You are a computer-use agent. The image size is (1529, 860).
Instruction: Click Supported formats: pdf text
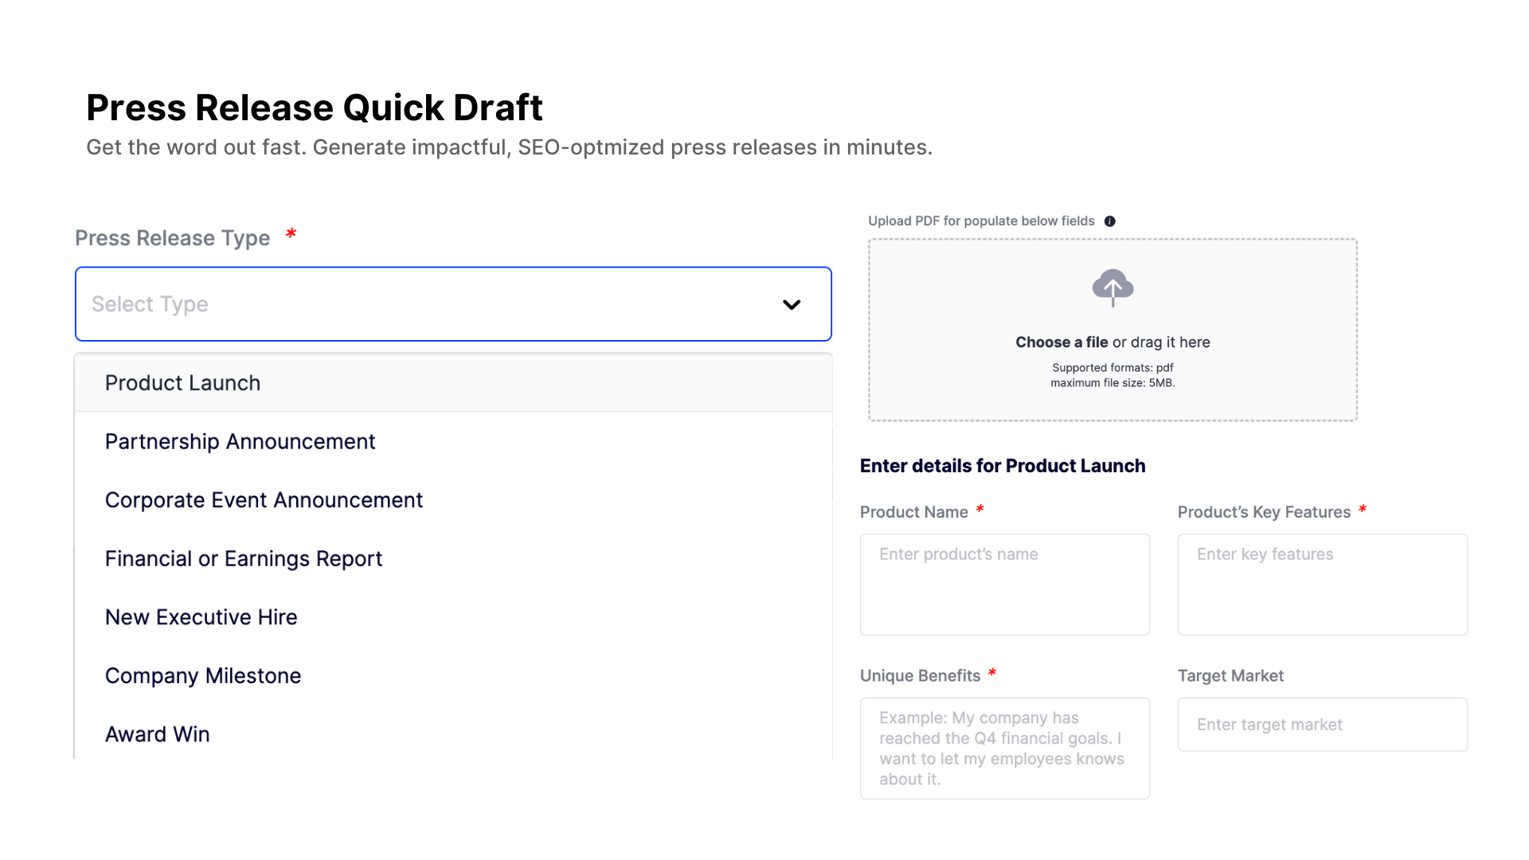click(x=1113, y=368)
